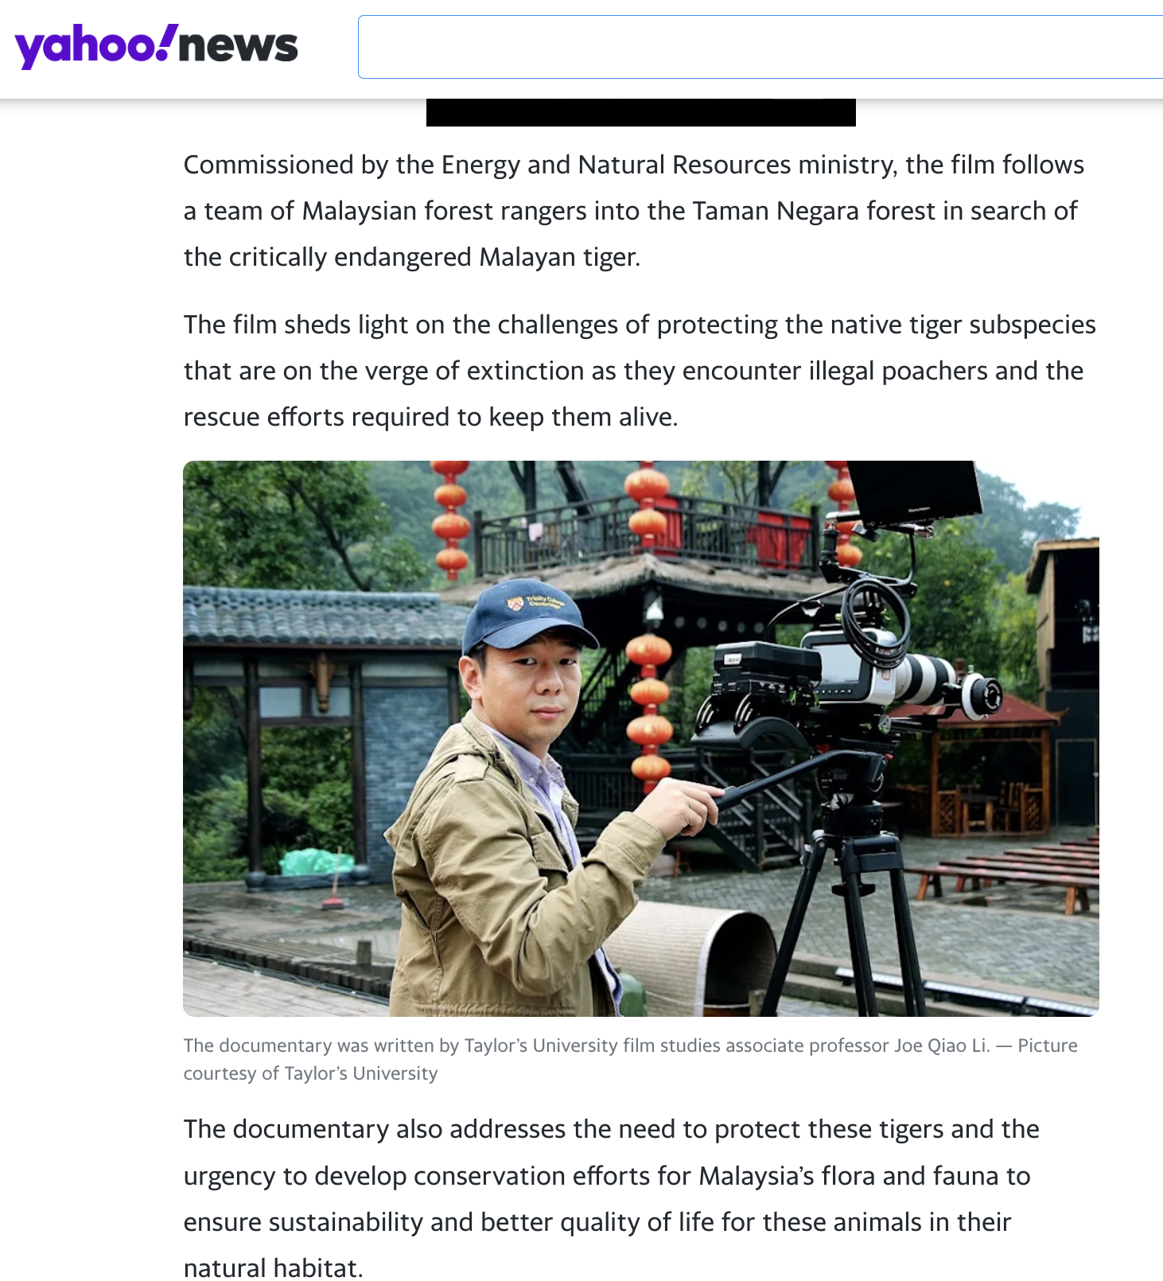1163x1281 pixels.
Task: Click the phrase "critically endangered Malayan tiger"
Action: click(x=434, y=257)
